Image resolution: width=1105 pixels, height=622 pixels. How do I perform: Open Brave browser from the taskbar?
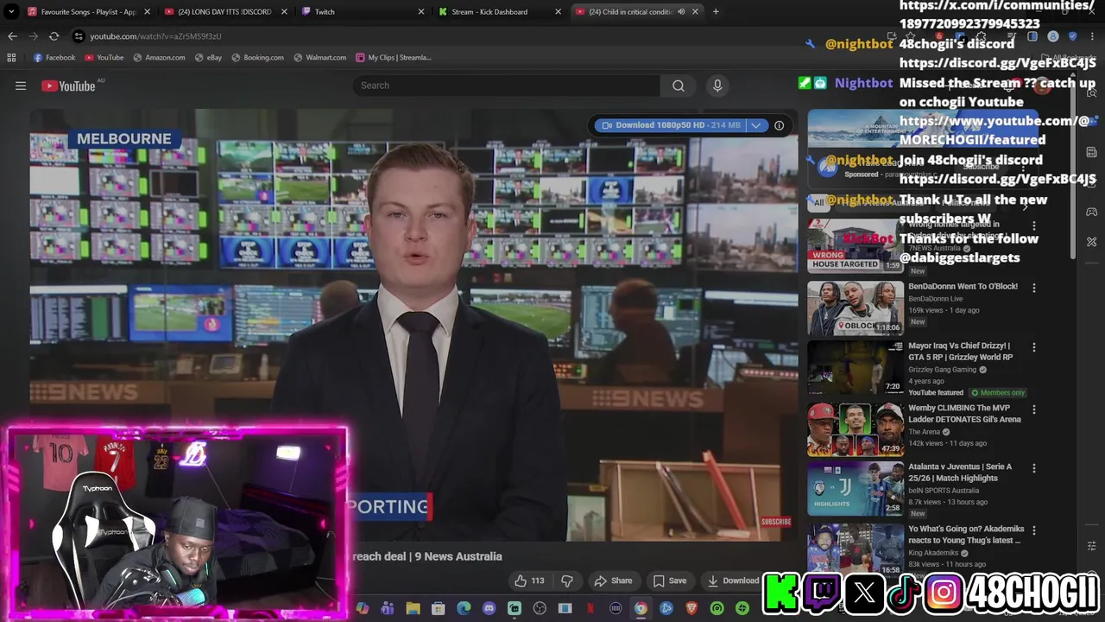(x=691, y=608)
